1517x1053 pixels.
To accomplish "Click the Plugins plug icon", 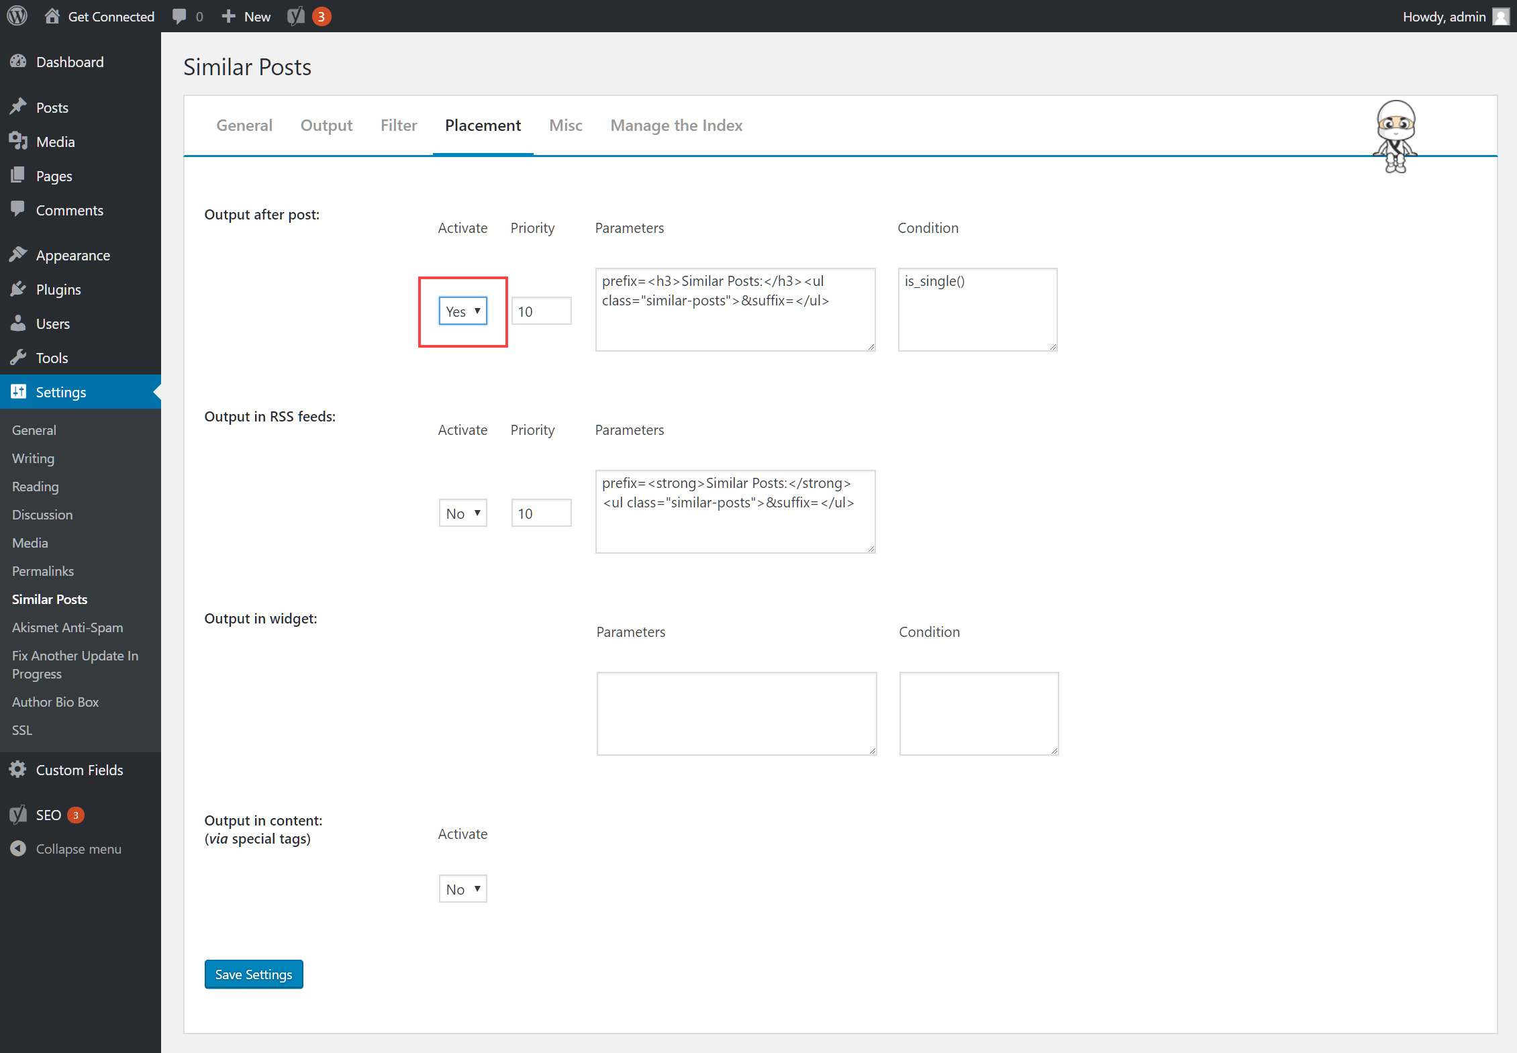I will pyautogui.click(x=18, y=289).
